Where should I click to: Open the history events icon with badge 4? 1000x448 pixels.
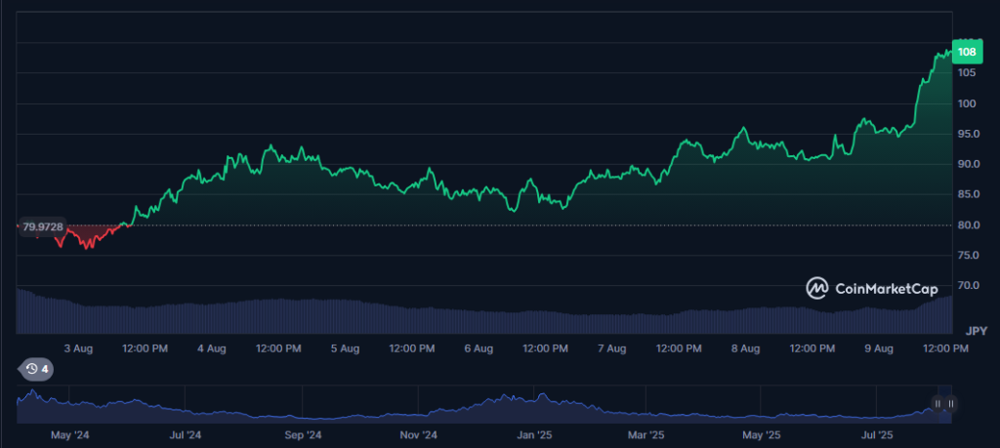[38, 368]
